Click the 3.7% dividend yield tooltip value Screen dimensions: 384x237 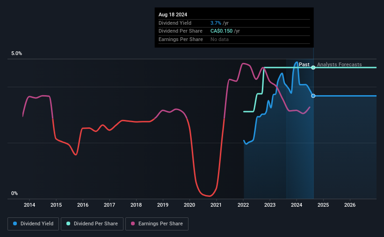pos(216,23)
